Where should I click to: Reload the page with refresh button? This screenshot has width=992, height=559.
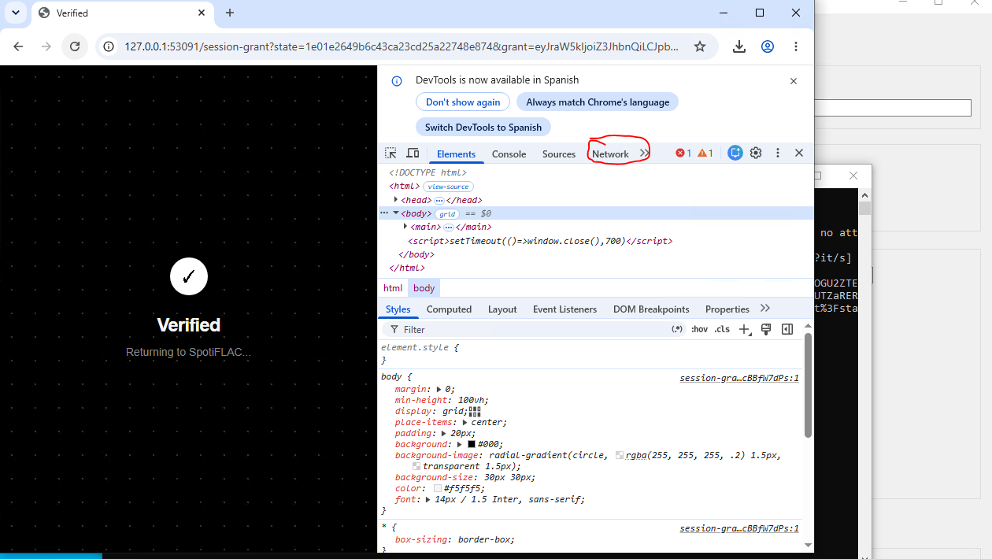[x=75, y=46]
